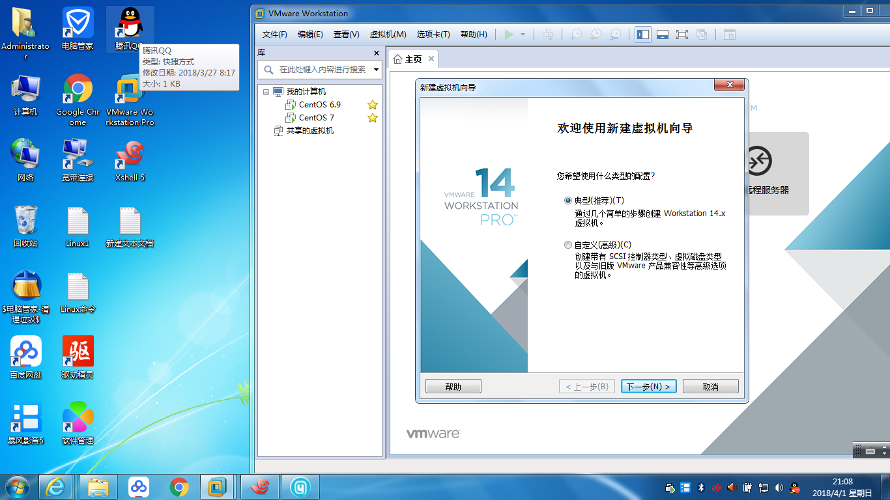The width and height of the screenshot is (890, 500).
Task: Select CentOS 6.9 virtual machine
Action: (320, 105)
